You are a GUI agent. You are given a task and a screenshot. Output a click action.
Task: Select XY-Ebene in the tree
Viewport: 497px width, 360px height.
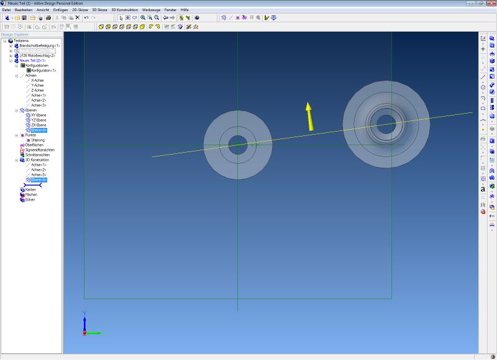tap(39, 115)
